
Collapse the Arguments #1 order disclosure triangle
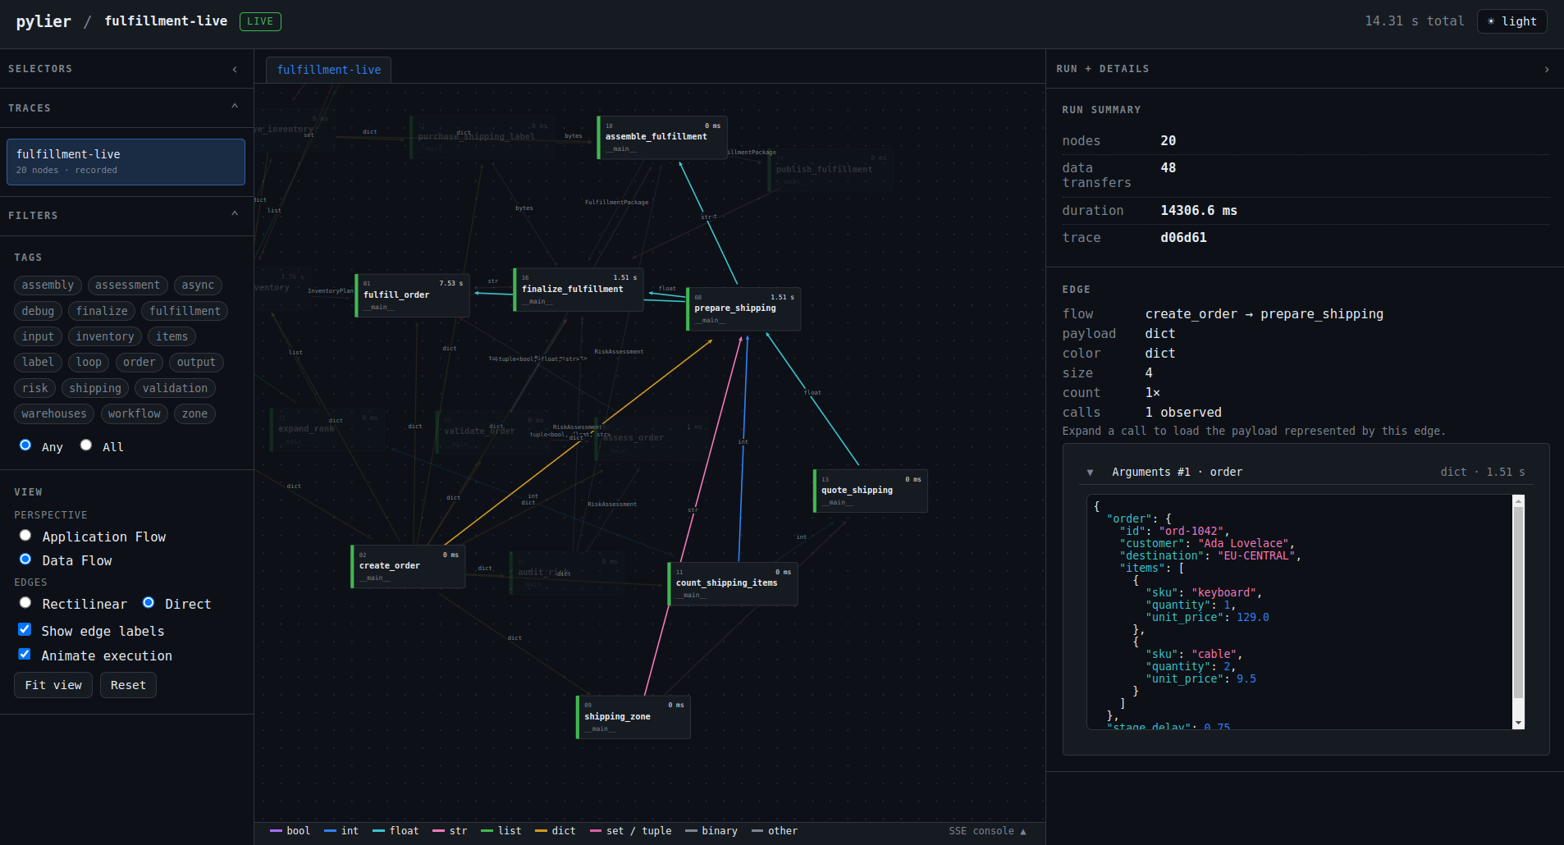coord(1090,473)
